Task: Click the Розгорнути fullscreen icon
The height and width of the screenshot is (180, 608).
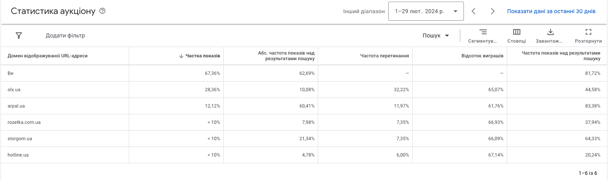Action: point(588,32)
